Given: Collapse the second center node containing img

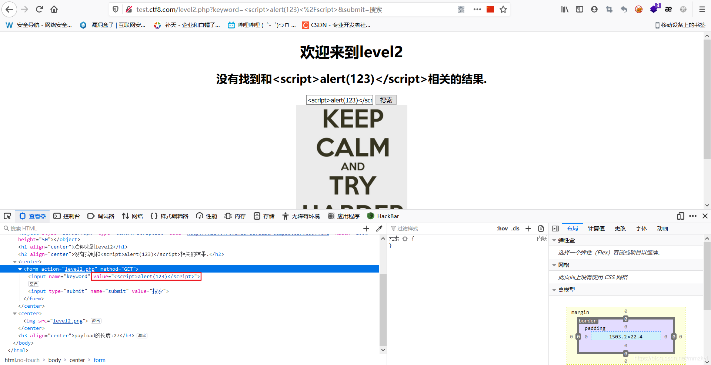Looking at the screenshot, I should pos(15,314).
